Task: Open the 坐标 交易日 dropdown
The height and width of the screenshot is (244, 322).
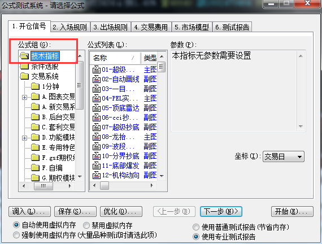Action: coord(284,156)
